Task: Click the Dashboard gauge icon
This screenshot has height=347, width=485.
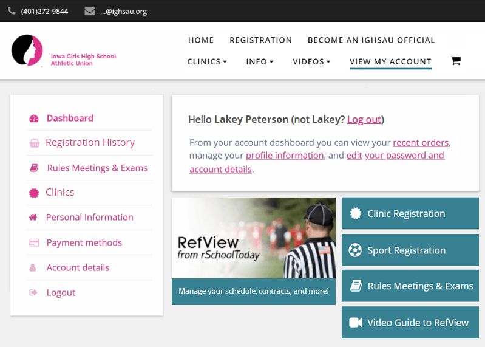Action: pyautogui.click(x=34, y=119)
